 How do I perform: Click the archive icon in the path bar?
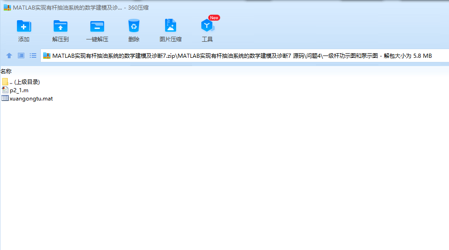(47, 56)
